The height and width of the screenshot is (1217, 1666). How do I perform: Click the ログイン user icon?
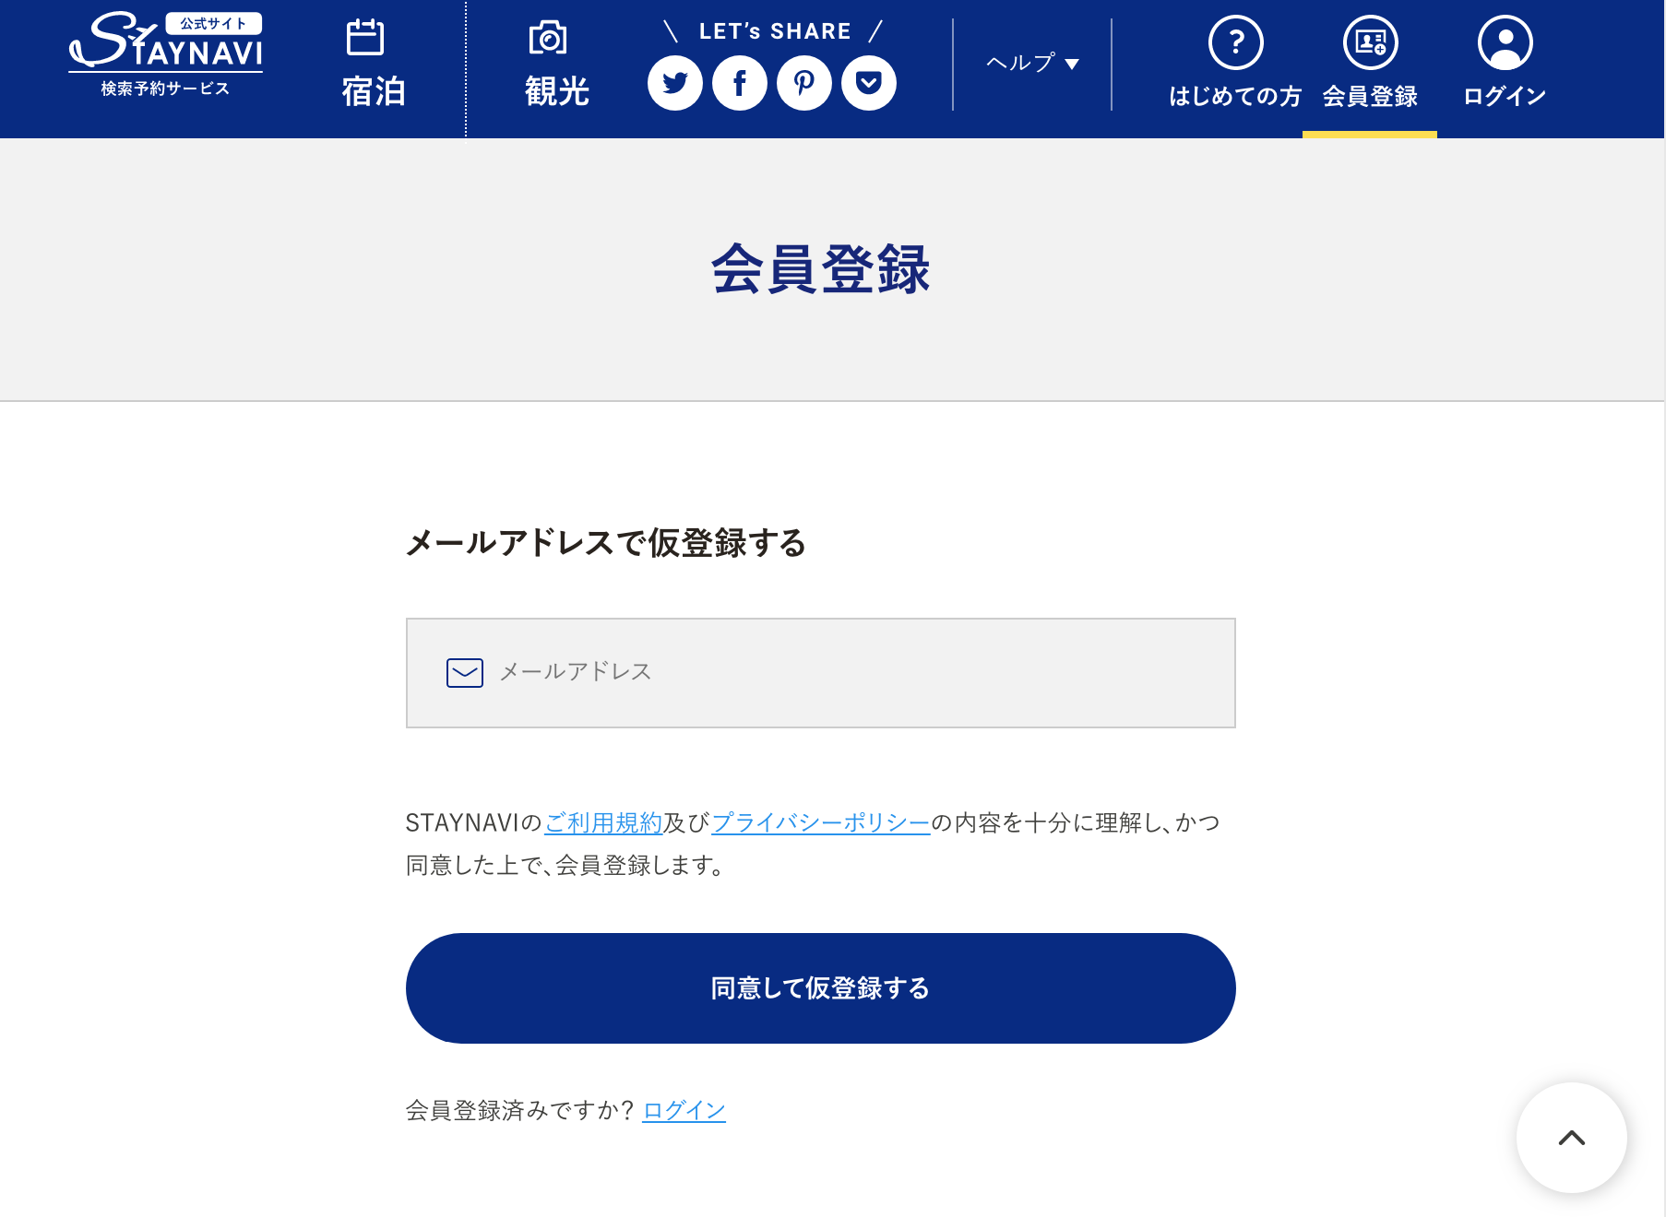[x=1505, y=42]
